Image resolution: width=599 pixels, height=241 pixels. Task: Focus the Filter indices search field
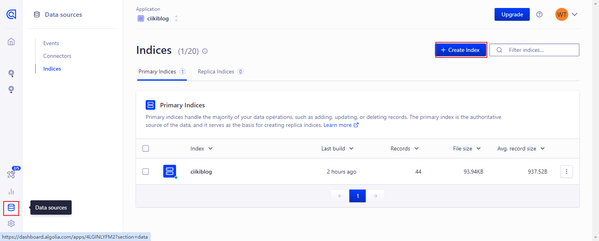coord(534,50)
